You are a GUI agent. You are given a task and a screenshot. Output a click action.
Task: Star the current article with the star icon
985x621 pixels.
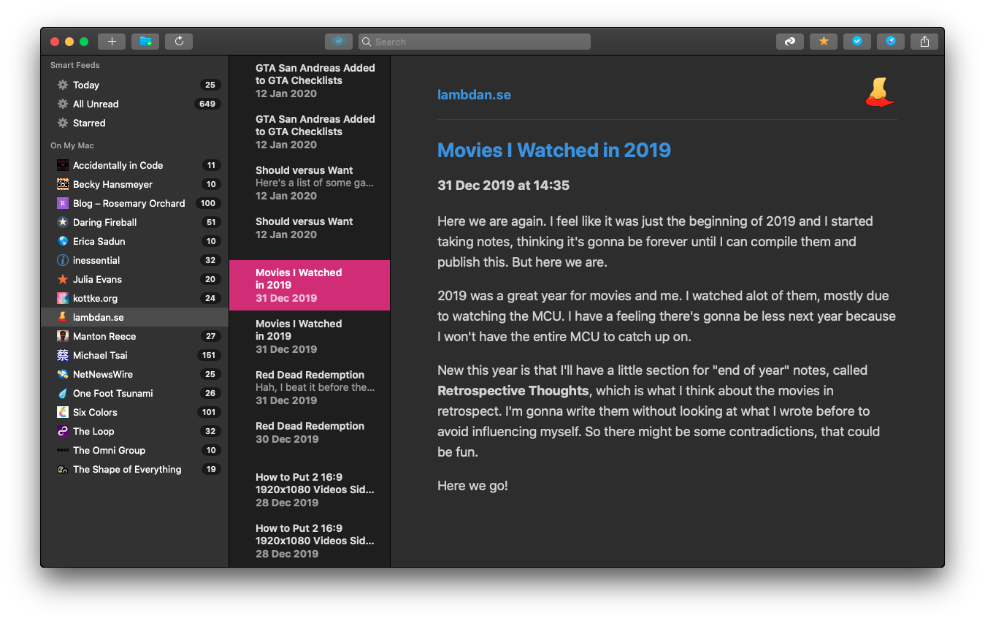824,42
